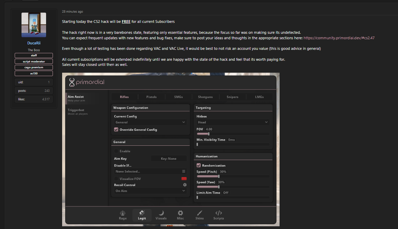Viewport: 398px width, 229px height.
Task: Expand the Current Config dropdown
Action: click(150, 122)
